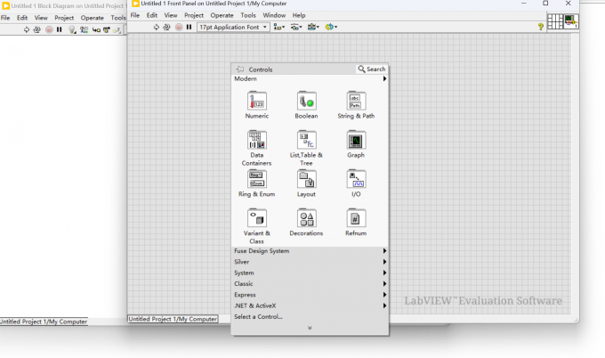Show Context Help with yellow question mark
The image size is (605, 358).
coord(541,27)
